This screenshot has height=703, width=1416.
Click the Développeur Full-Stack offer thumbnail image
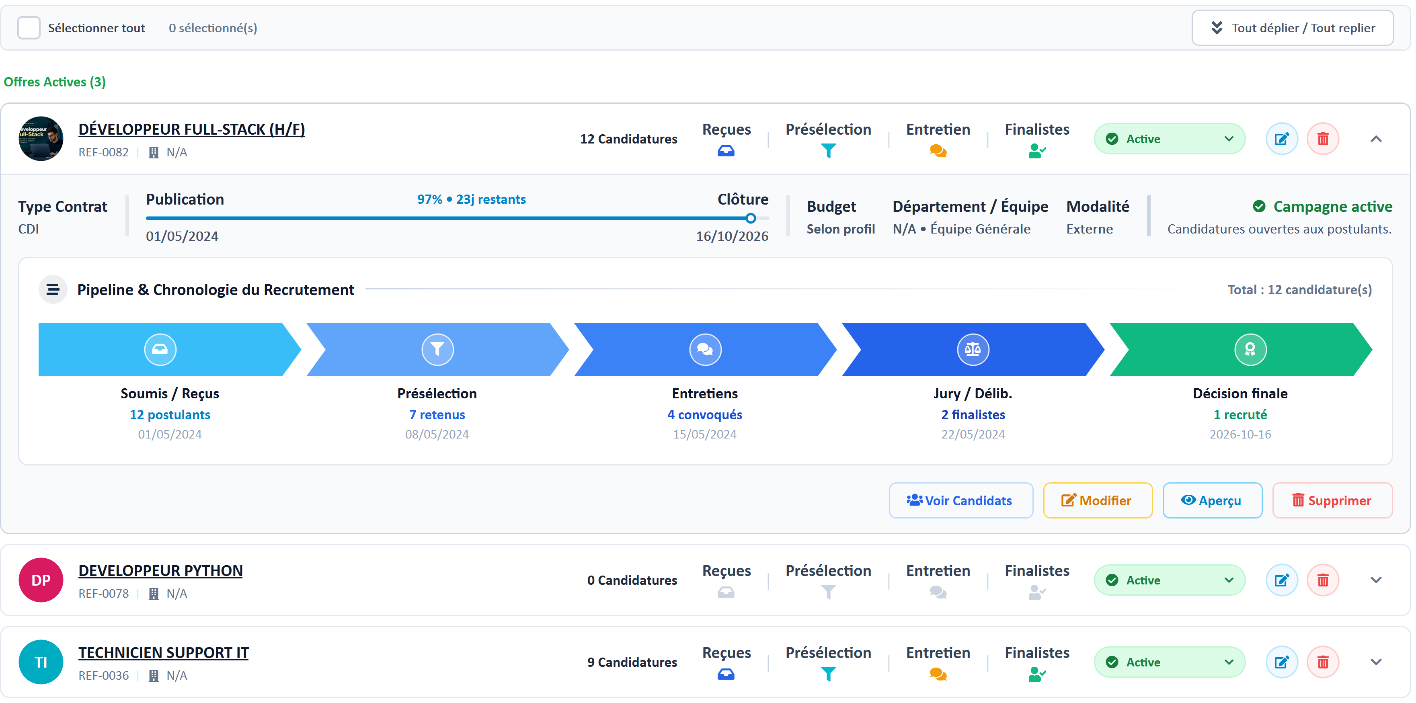click(x=41, y=139)
